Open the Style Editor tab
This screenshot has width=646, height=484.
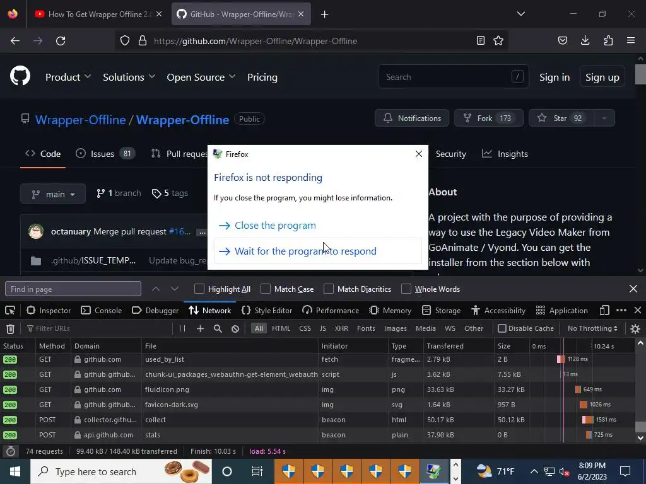coord(267,310)
